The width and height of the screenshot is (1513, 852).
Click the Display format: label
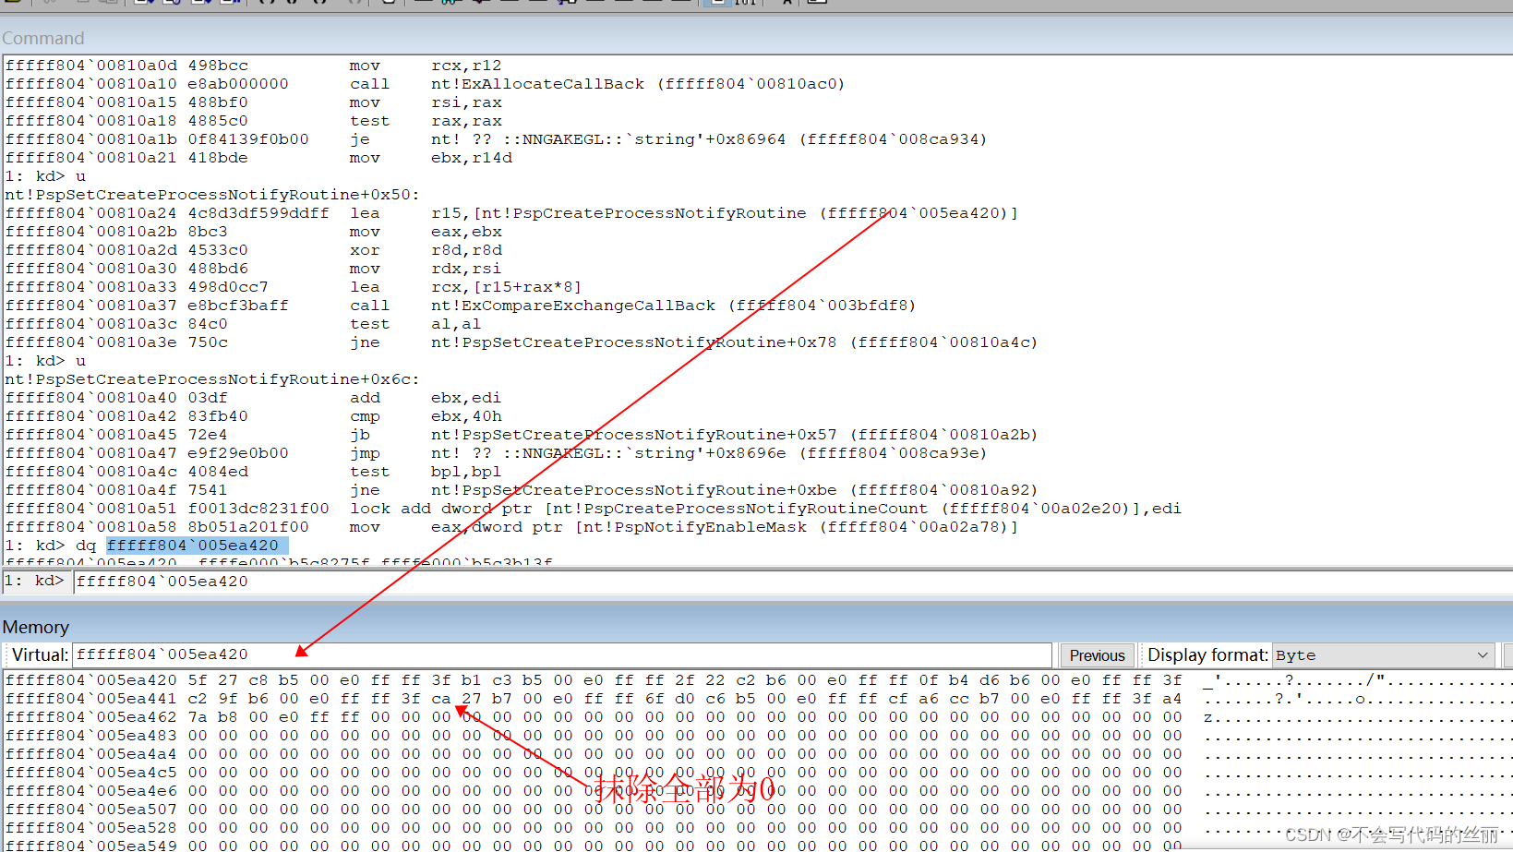[1207, 655]
